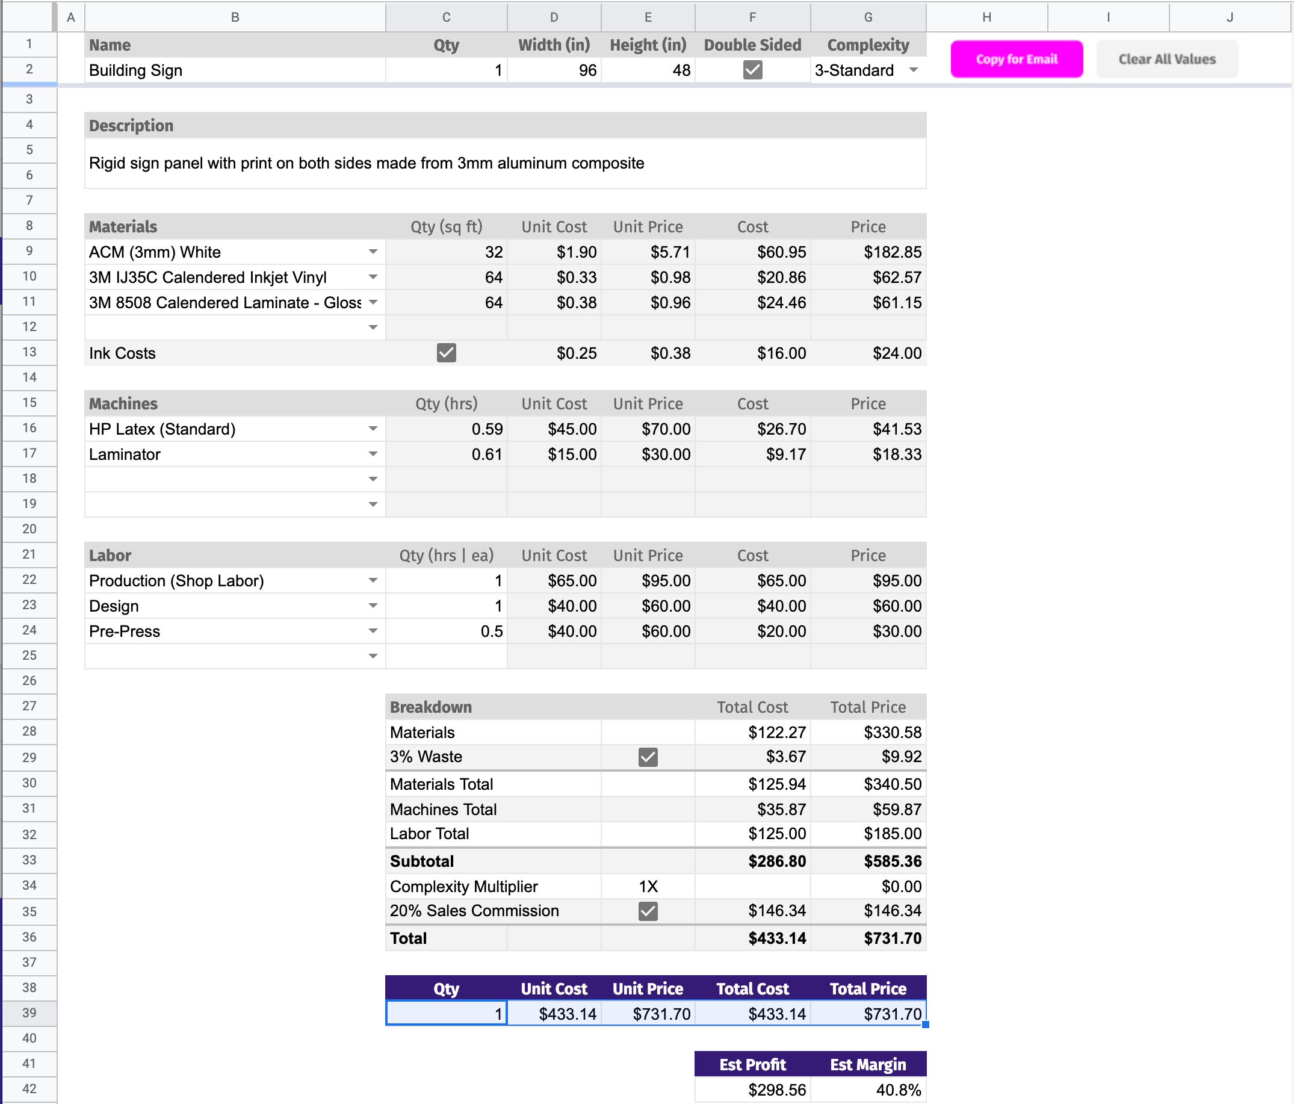Screen dimensions: 1294x1104
Task: Open the Complexity 3-Standard dropdown
Action: [x=913, y=70]
